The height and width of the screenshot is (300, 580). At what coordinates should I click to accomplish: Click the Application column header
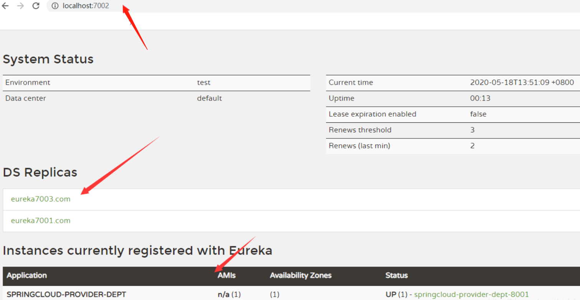click(27, 275)
